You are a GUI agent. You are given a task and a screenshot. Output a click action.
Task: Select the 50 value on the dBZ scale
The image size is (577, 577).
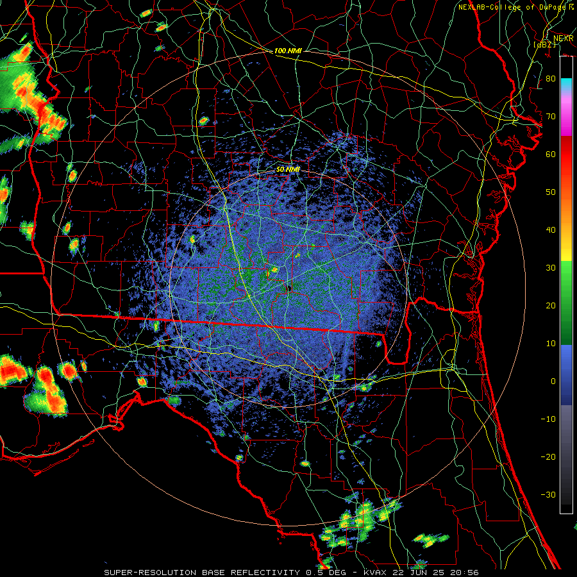pyautogui.click(x=551, y=192)
